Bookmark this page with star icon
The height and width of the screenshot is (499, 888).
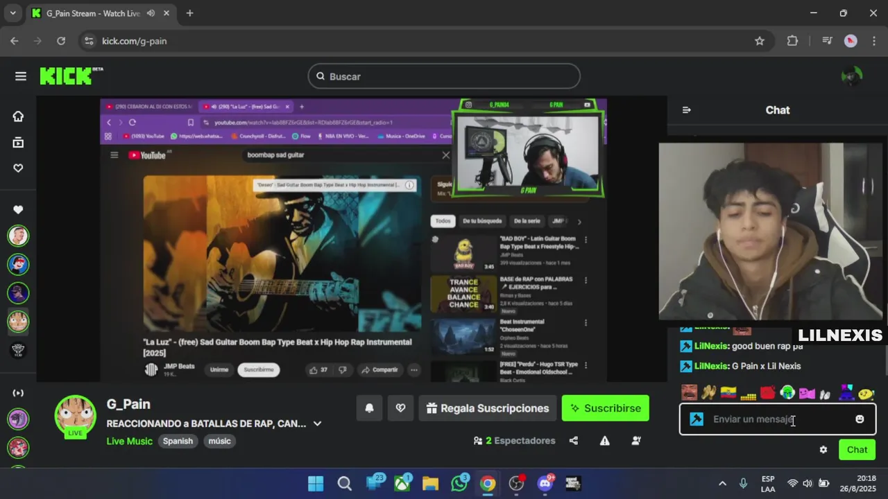pyautogui.click(x=760, y=41)
